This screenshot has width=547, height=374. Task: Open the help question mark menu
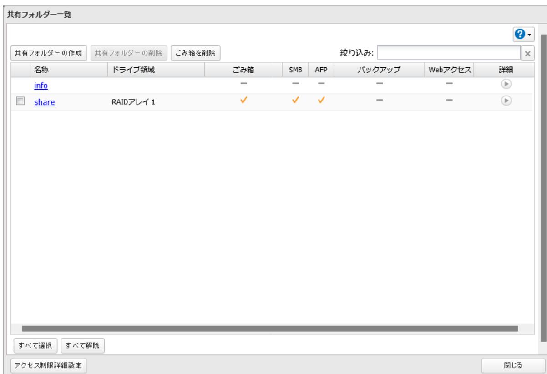[x=525, y=35]
